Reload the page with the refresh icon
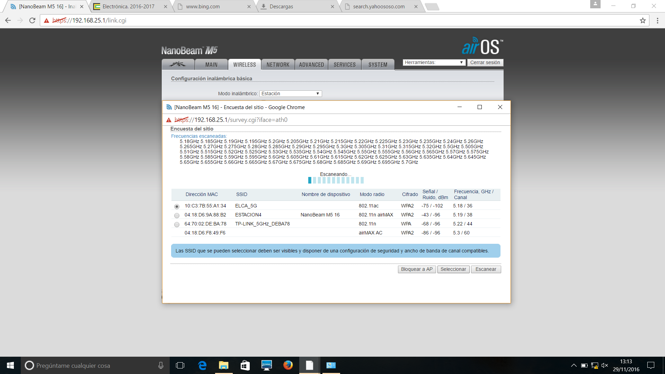665x374 pixels. pos(32,20)
